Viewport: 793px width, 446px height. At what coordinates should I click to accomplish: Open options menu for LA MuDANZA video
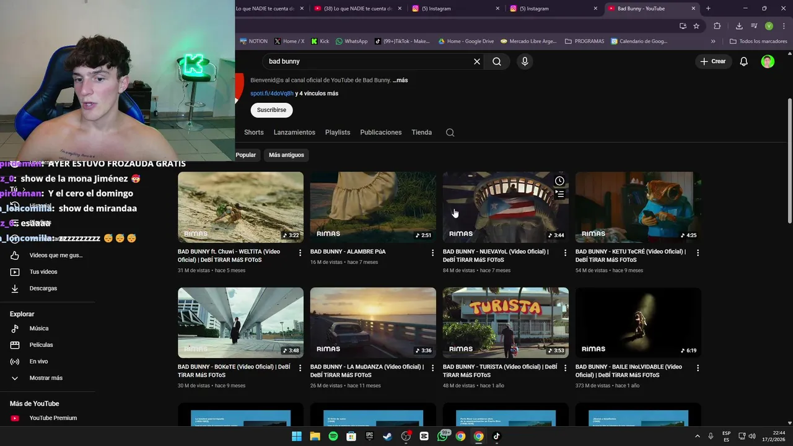432,368
